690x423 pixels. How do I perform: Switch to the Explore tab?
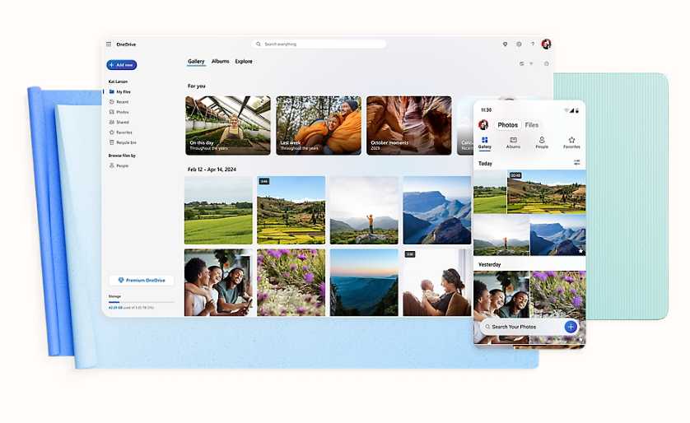click(x=244, y=62)
